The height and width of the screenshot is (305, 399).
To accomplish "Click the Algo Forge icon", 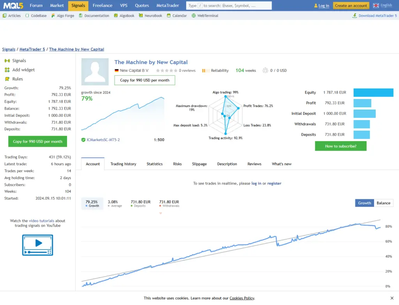I will [x=53, y=16].
